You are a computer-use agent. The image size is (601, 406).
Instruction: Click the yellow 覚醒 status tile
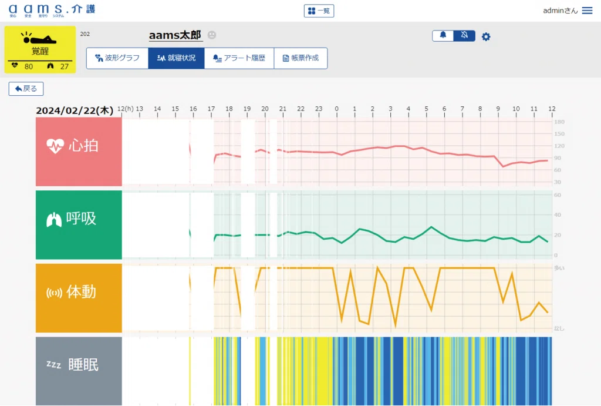click(x=40, y=49)
